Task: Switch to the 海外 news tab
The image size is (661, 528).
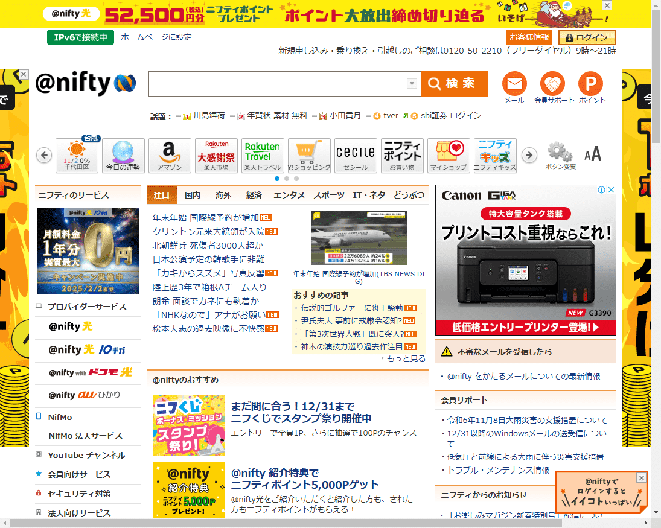Action: tap(223, 195)
